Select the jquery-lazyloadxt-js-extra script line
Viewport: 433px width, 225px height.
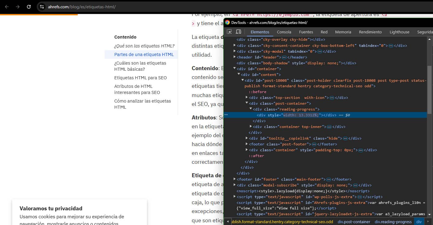point(330,214)
